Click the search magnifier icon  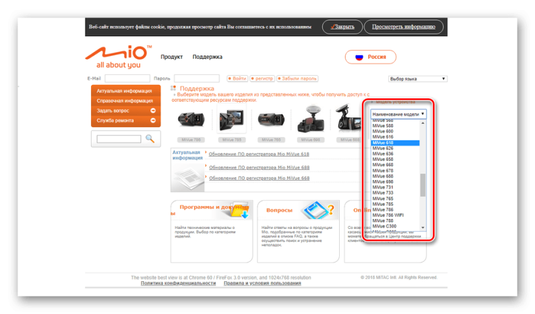(150, 139)
